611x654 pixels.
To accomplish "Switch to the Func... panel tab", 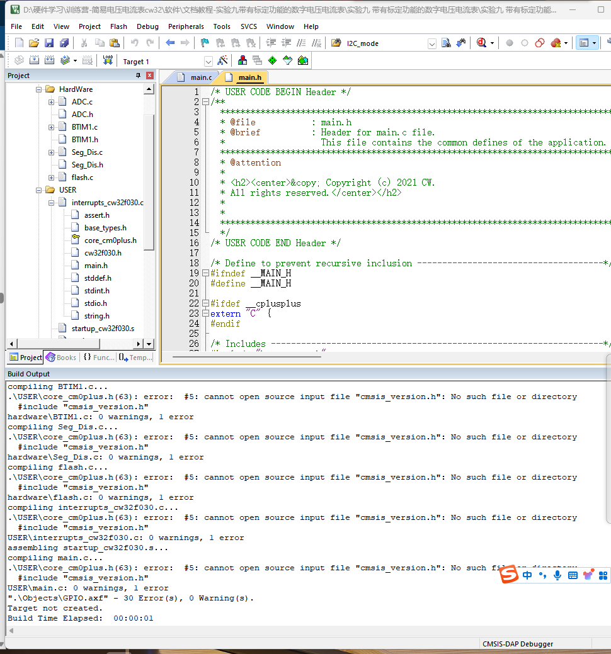I will point(99,358).
